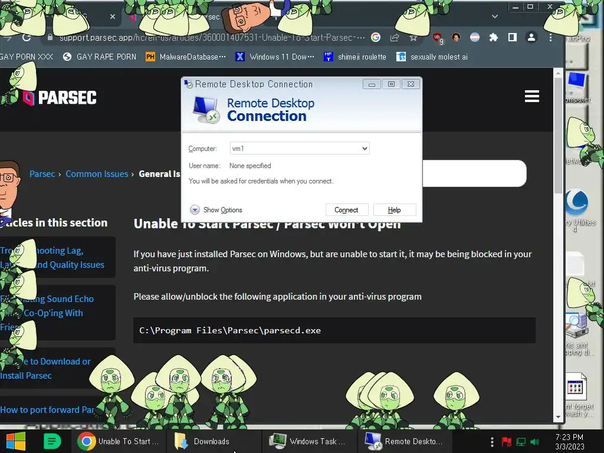
Task: Open the Windows 11 Download bookmark
Action: click(x=275, y=57)
